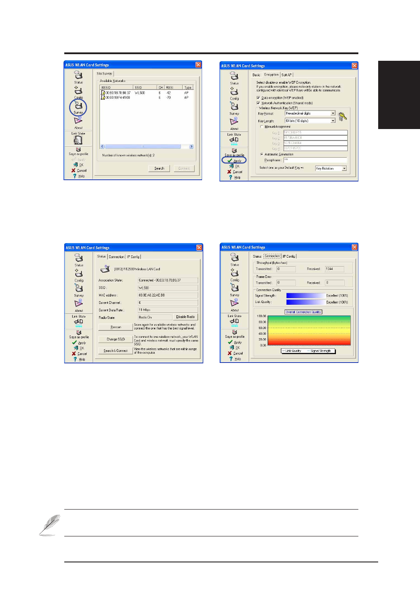
Task: Toggle Data encryption (WEP enabled) checkbox
Action: 258,98
